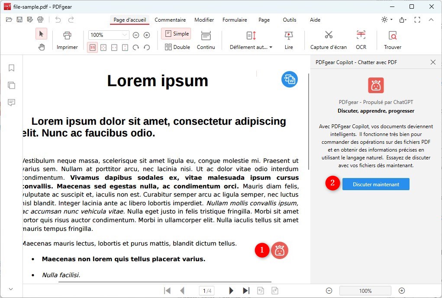Click the Imprimer printer icon

pyautogui.click(x=67, y=35)
